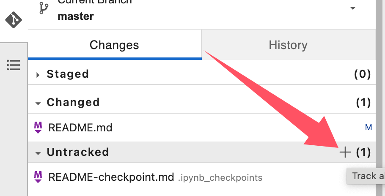Open the table of contents sidebar icon
385x196 pixels.
click(x=14, y=65)
